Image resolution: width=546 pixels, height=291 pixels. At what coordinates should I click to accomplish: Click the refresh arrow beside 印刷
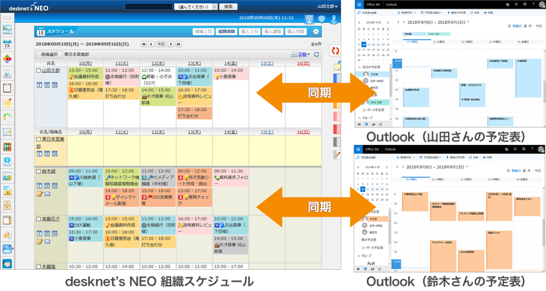coord(316,54)
